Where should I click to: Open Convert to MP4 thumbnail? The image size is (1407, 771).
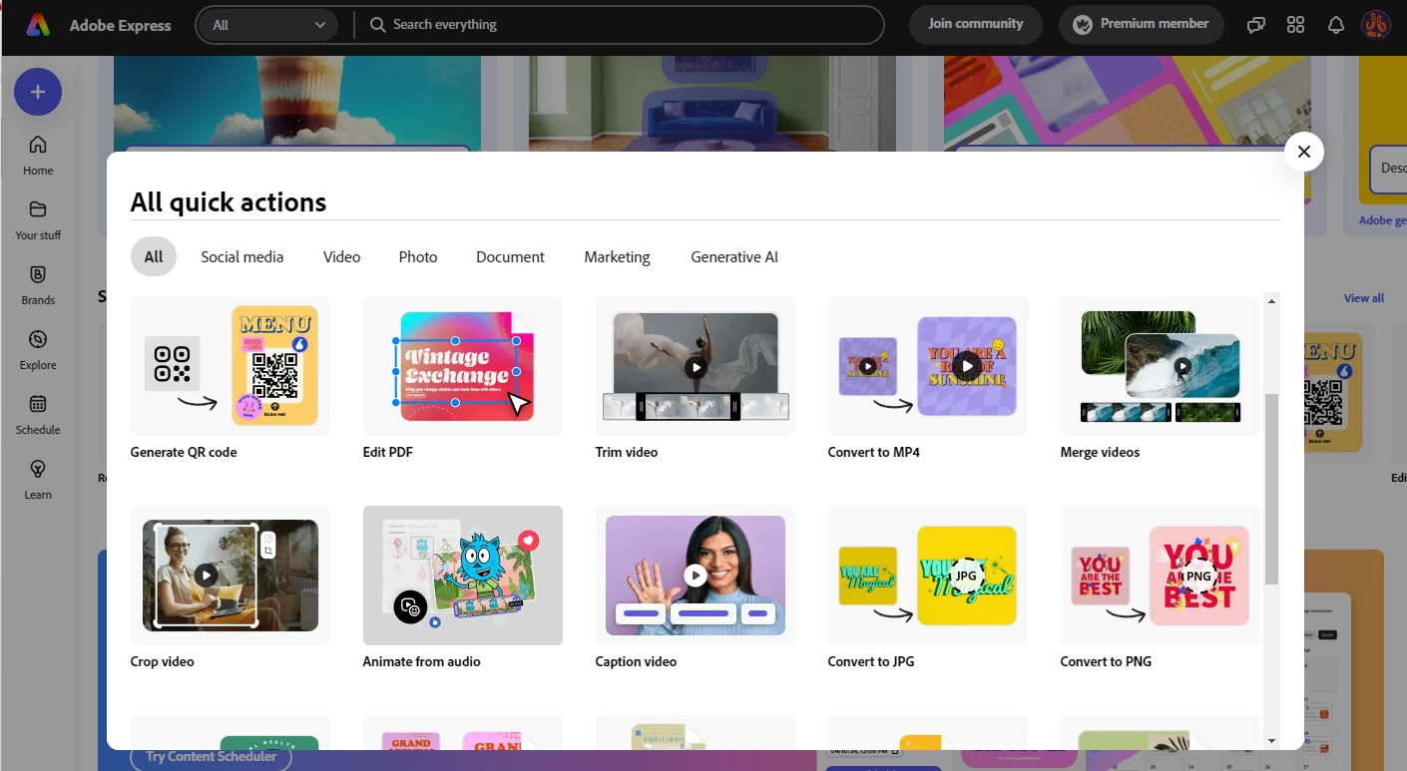[x=928, y=366]
